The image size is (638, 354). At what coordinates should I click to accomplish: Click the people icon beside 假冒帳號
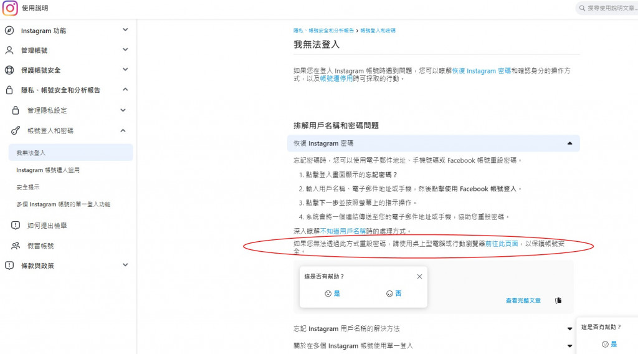[16, 246]
